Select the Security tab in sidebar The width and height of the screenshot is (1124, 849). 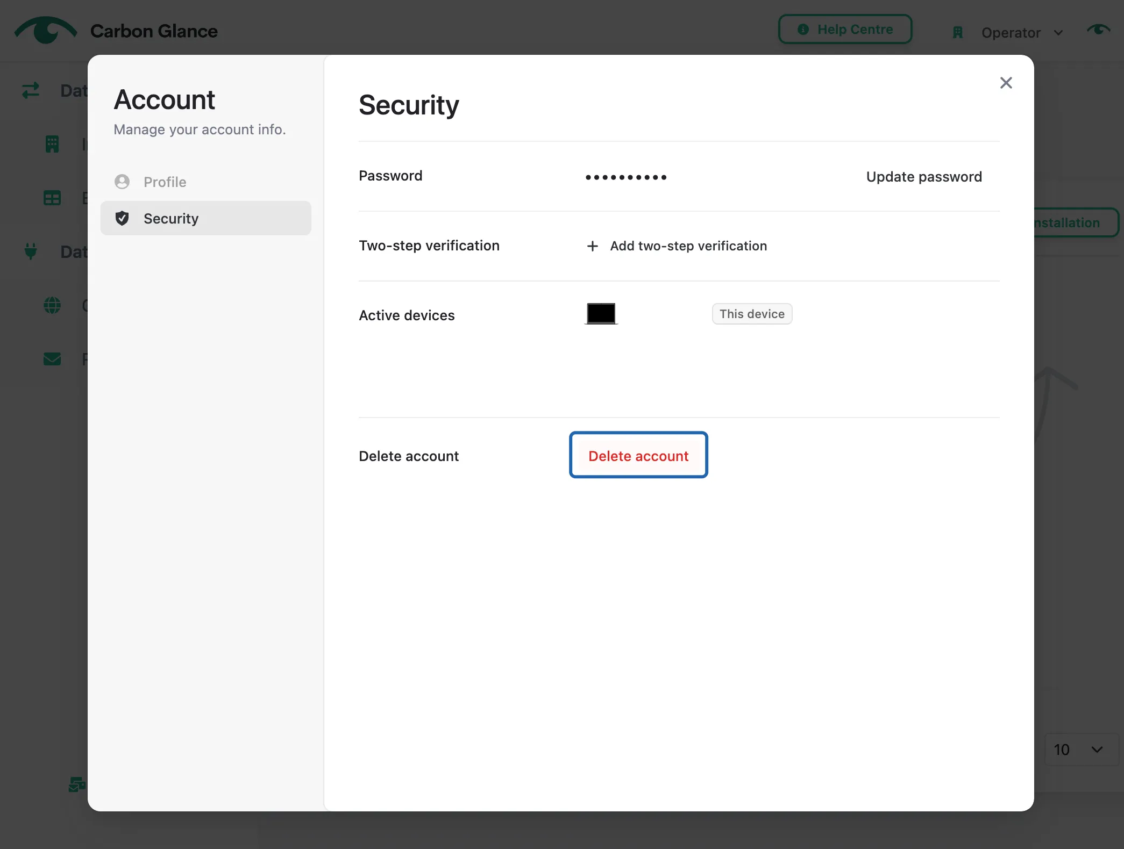205,218
